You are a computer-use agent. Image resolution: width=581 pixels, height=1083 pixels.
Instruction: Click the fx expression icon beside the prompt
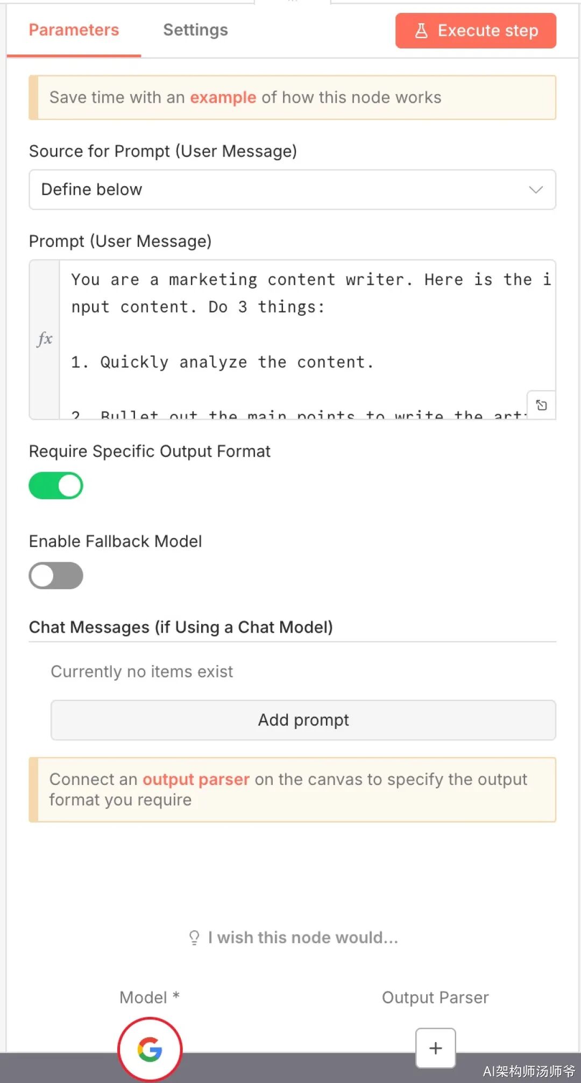tap(45, 339)
